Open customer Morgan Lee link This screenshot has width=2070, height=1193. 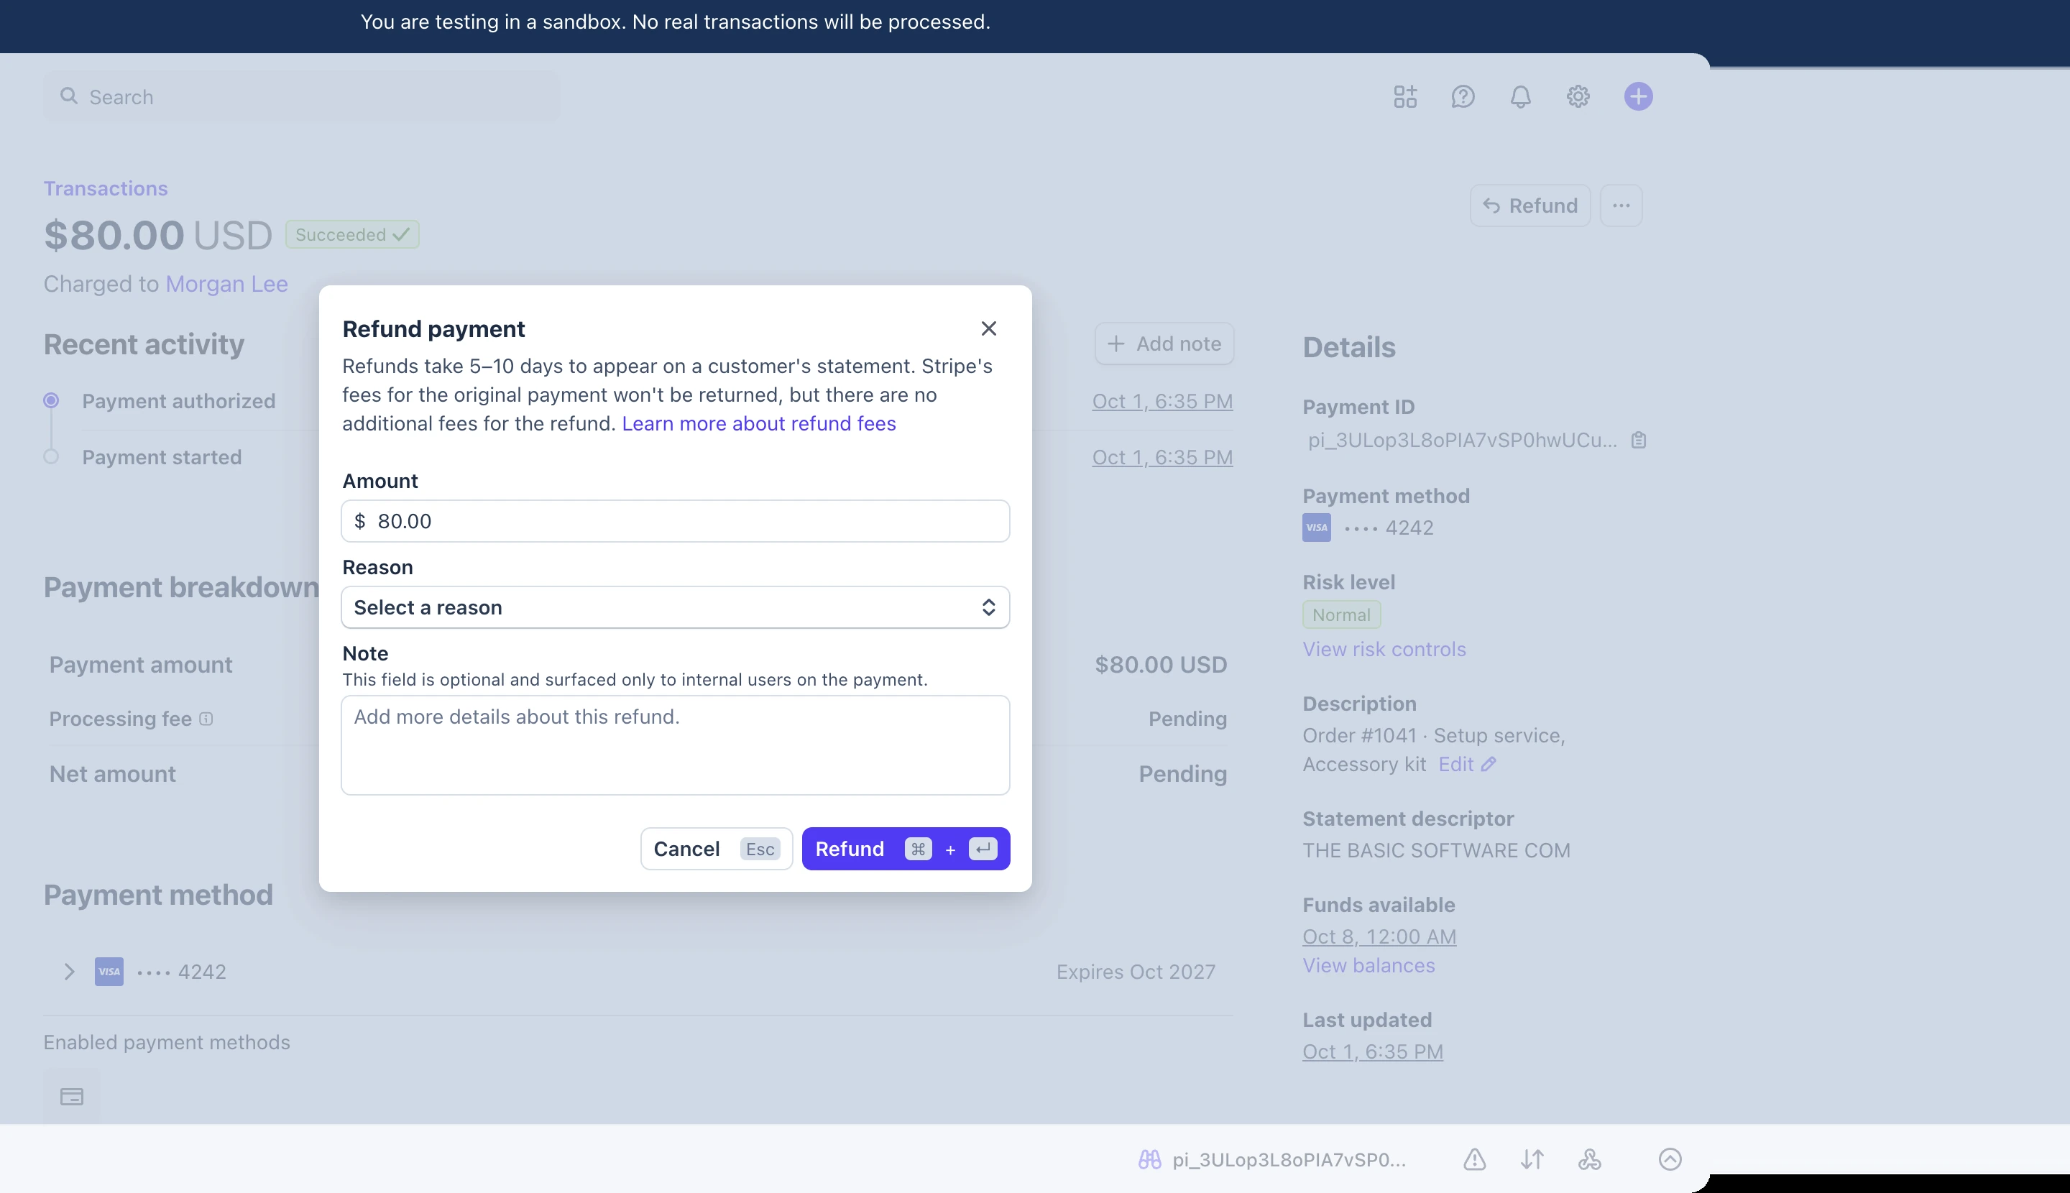226,283
